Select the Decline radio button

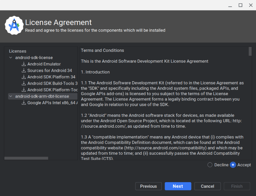pyautogui.click(x=210, y=165)
